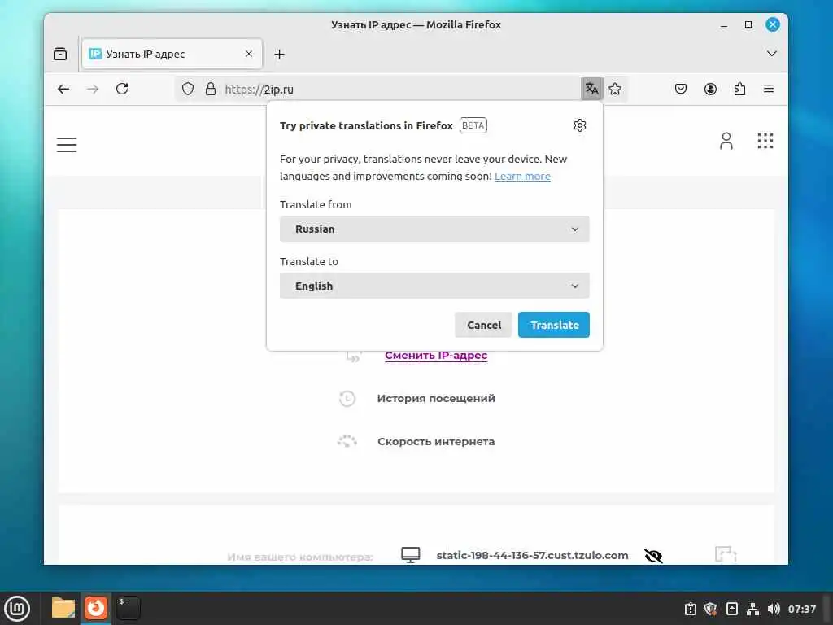Open Files manager from the taskbar
This screenshot has height=625, width=833.
click(x=63, y=608)
